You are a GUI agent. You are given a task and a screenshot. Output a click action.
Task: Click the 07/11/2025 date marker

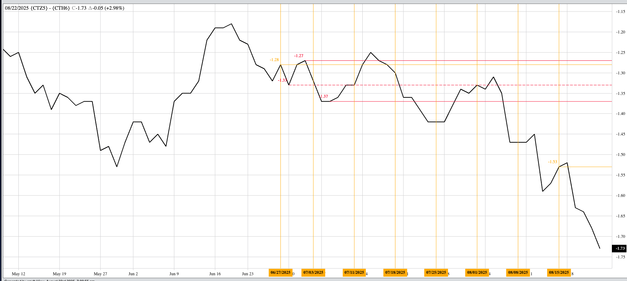pos(354,272)
